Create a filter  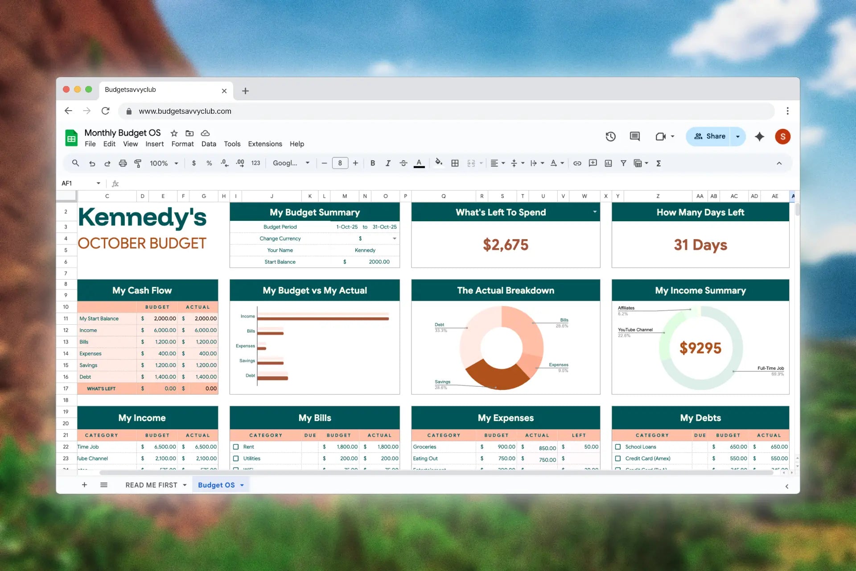(623, 163)
